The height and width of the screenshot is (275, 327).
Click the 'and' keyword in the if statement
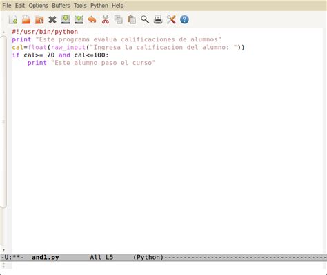(64, 55)
